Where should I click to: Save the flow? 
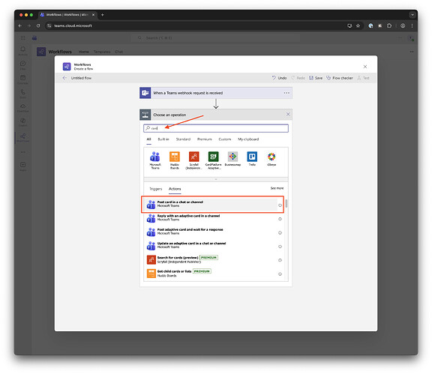point(316,78)
